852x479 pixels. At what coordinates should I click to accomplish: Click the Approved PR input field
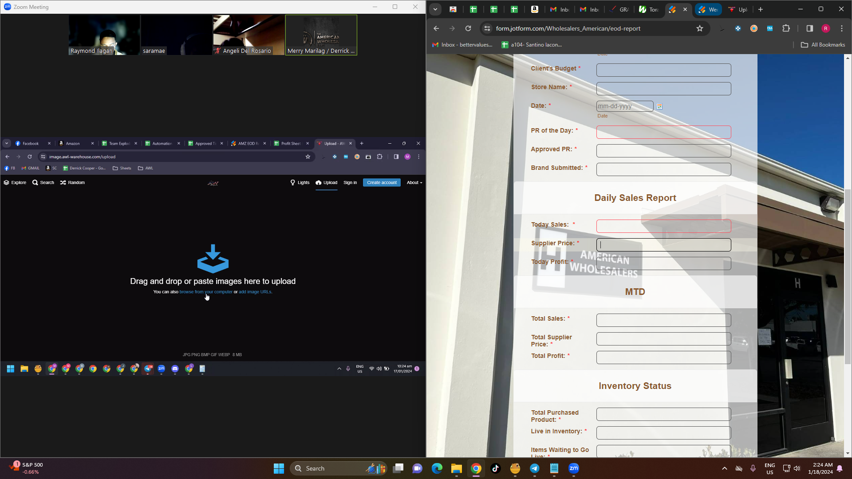point(664,151)
